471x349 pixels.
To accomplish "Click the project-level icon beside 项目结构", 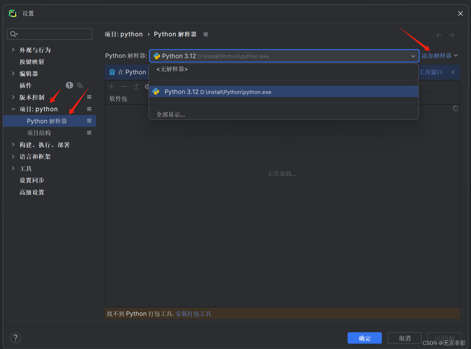I will tap(89, 133).
